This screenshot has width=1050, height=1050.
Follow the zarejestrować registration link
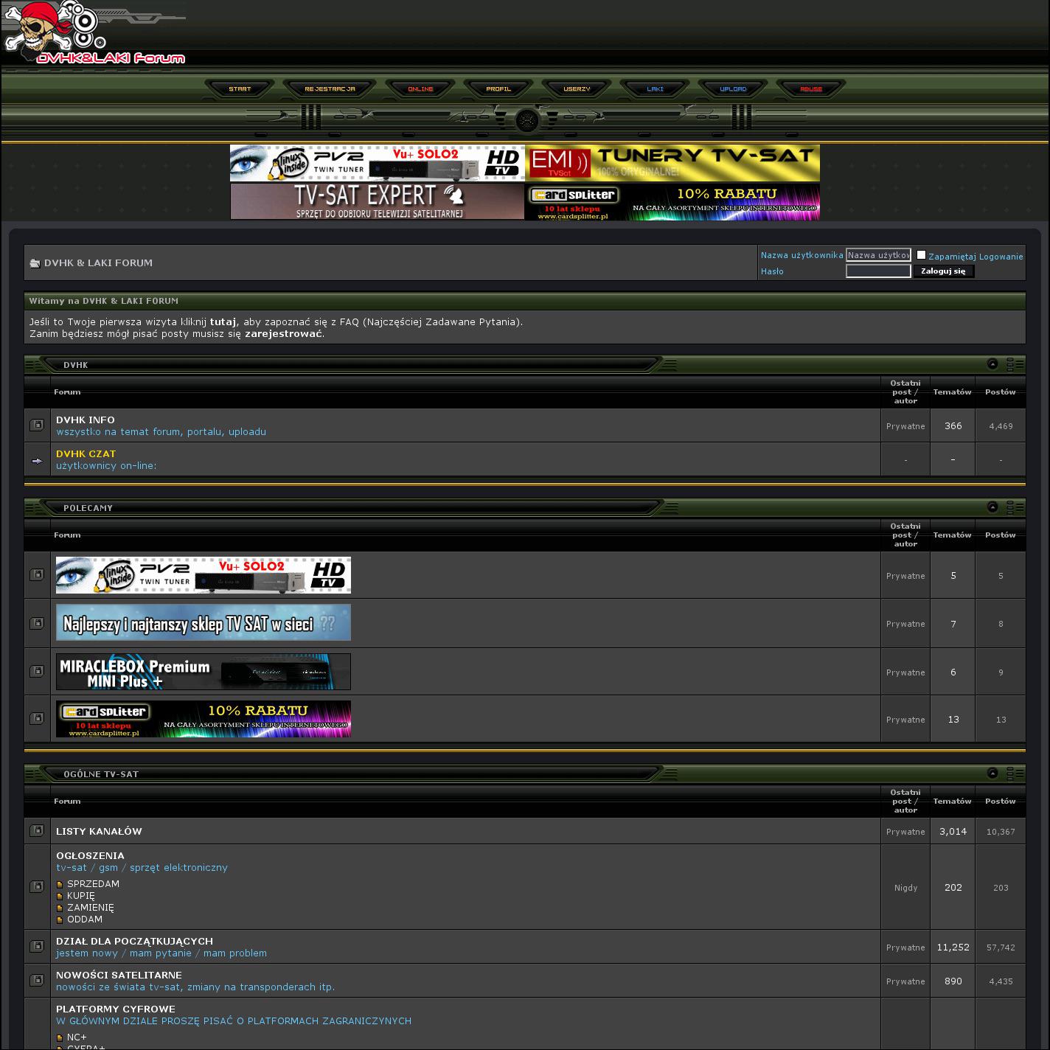tap(283, 334)
